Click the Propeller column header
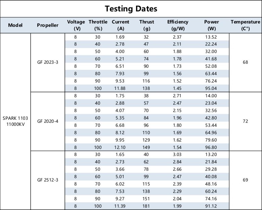This screenshot has height=210, width=262. pyautogui.click(x=48, y=25)
